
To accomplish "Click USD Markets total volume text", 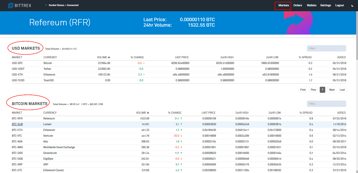I will point(61,49).
